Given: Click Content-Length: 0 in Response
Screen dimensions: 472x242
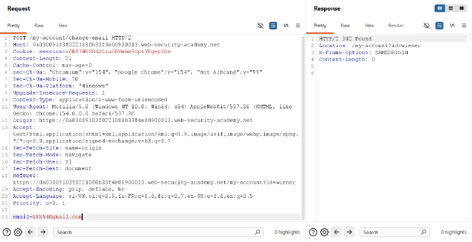Looking at the screenshot, I should tap(347, 59).
